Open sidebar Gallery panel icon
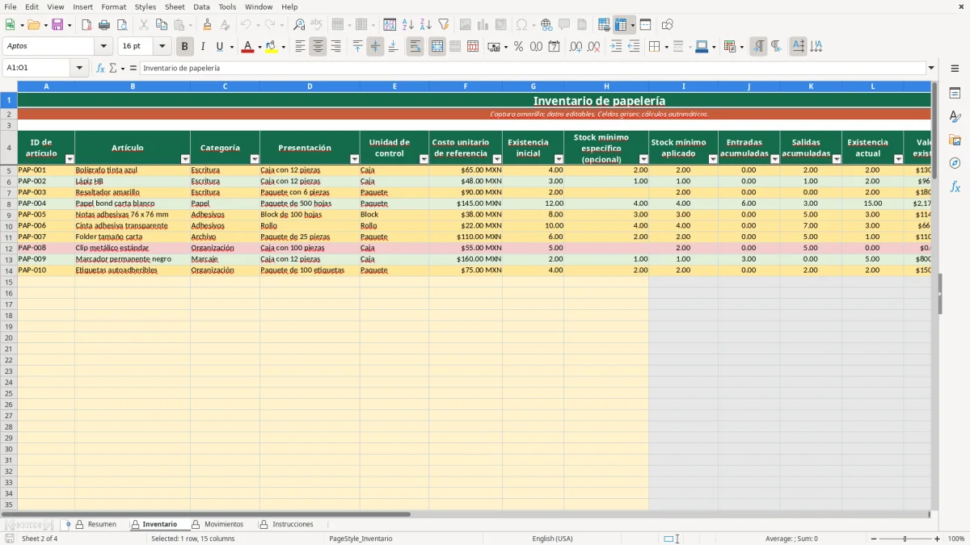Viewport: 970px width, 545px height. (955, 140)
